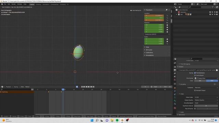Open the Marker menu in timeline
Screen dimensions: 219x123
[27, 87]
